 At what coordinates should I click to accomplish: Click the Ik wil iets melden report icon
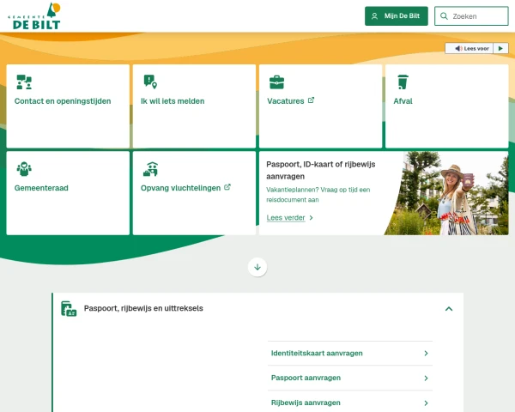150,82
